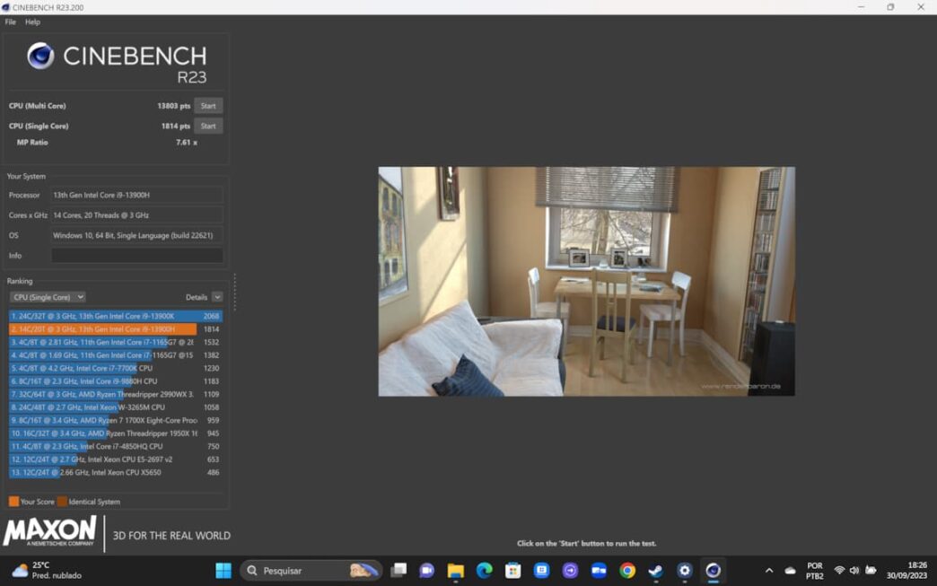Click the OS field showing Windows 10

coord(136,235)
